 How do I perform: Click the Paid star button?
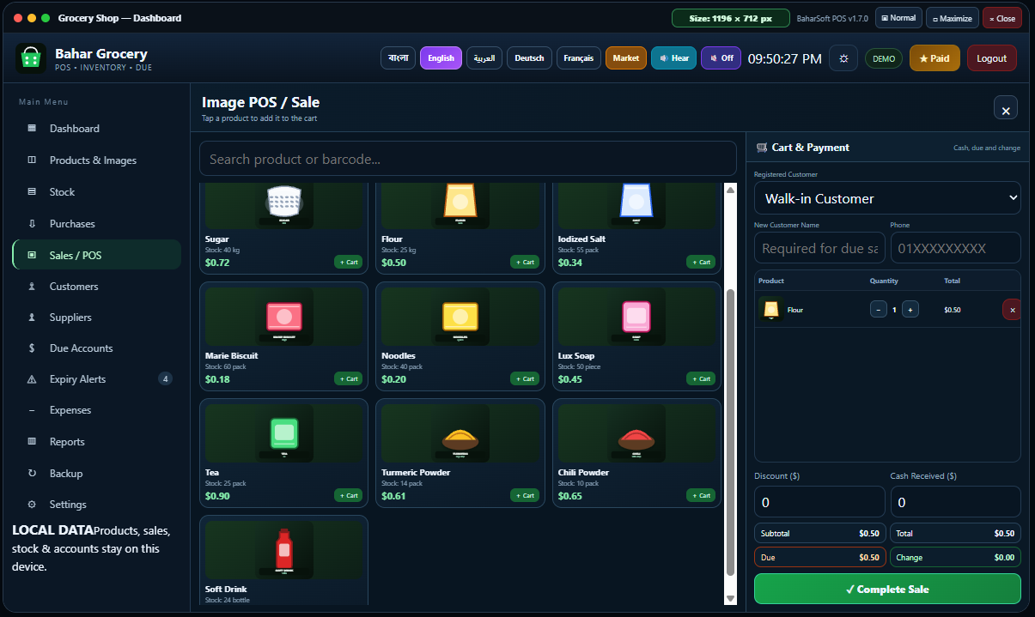tap(935, 58)
